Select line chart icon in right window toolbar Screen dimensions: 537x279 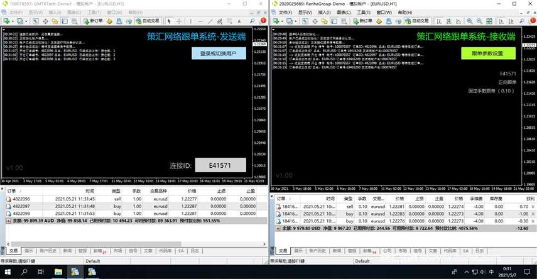[458, 21]
